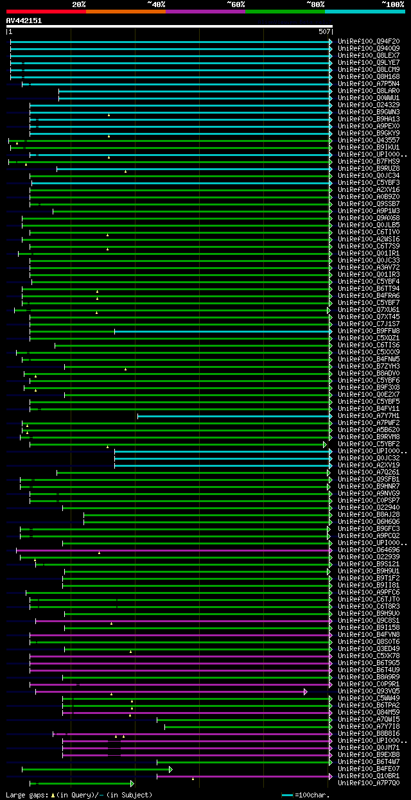The height and width of the screenshot is (800, 411).
Task: Click hit UniRef100_Q93VQ5
Action: pos(368,691)
